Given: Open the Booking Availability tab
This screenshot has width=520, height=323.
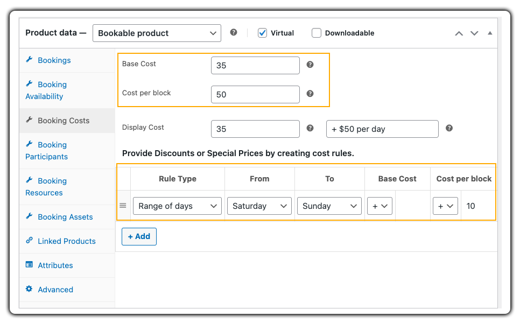Looking at the screenshot, I should tap(67, 90).
